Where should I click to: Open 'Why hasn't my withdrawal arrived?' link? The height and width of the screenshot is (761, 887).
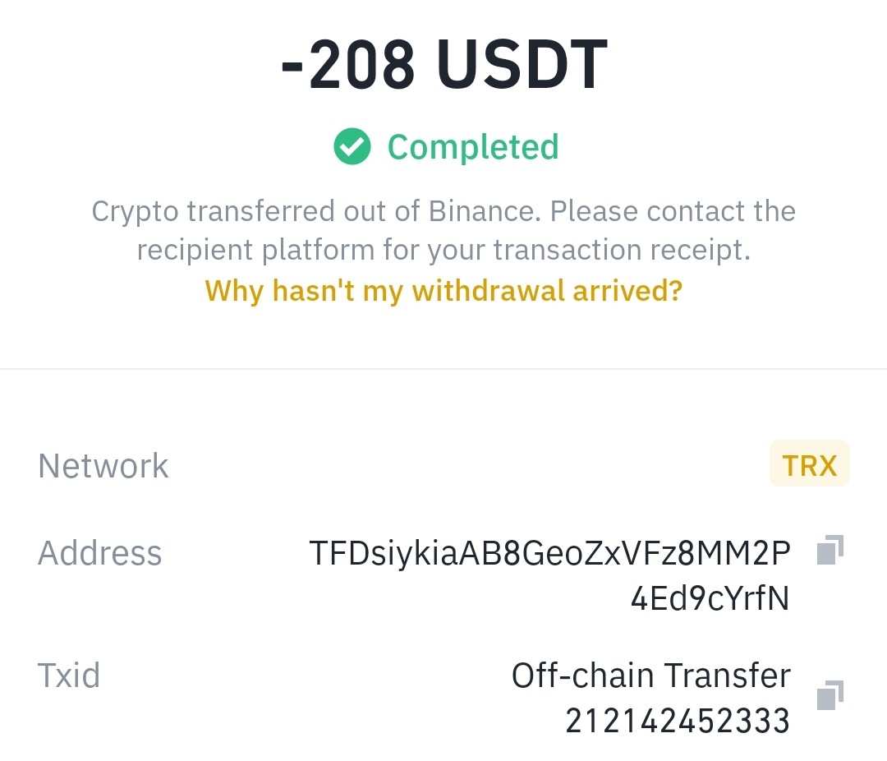pyautogui.click(x=443, y=290)
